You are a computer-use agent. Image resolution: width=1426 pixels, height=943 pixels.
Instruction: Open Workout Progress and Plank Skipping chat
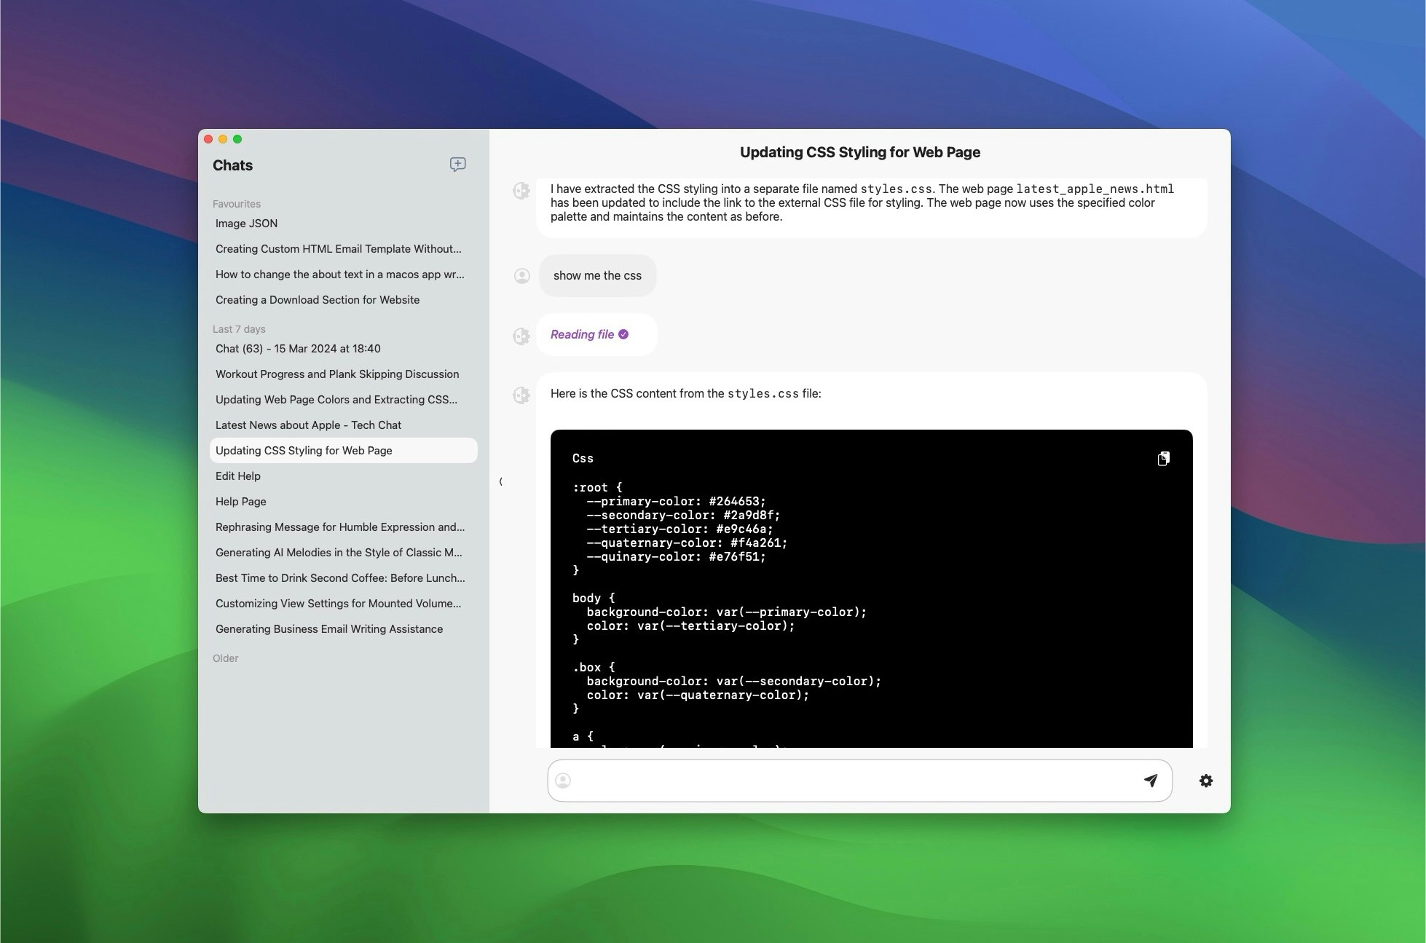point(336,374)
